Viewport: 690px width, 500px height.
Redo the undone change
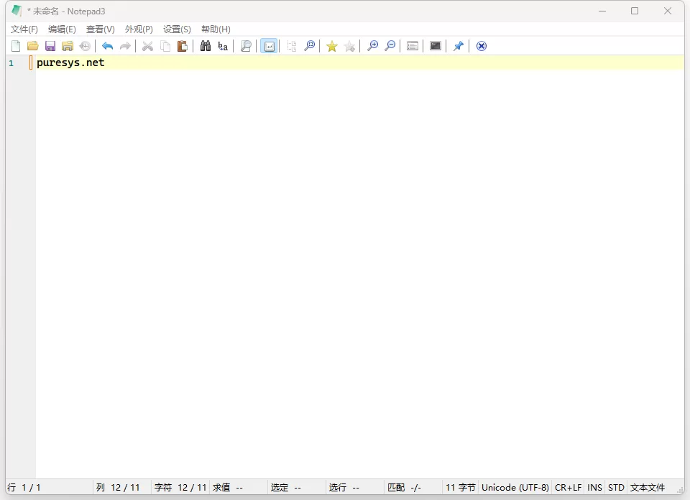pos(124,45)
